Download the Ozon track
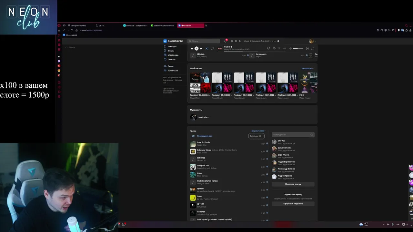This screenshot has height=232, width=413. (267, 175)
